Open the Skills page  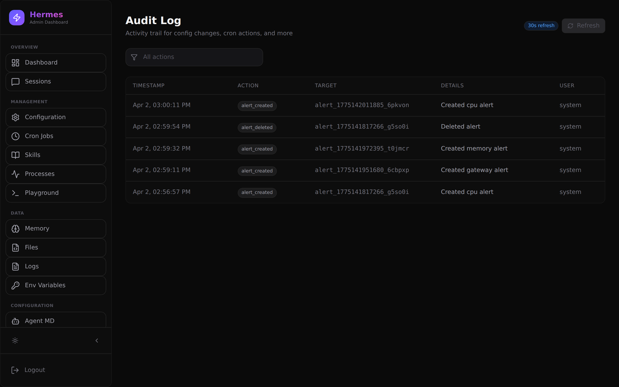[56, 155]
